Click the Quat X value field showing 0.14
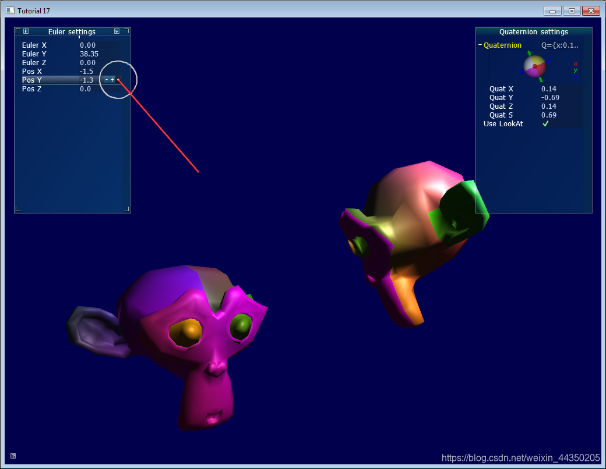The width and height of the screenshot is (606, 469). coord(549,88)
